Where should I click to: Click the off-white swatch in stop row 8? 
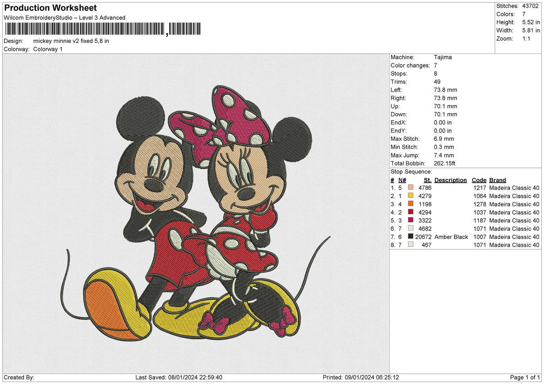tap(411, 245)
